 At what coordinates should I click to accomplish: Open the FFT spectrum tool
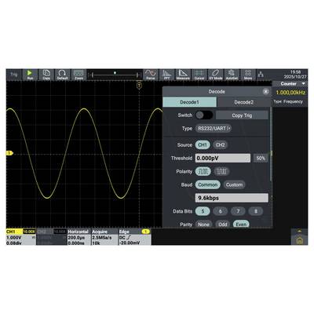tap(166, 75)
